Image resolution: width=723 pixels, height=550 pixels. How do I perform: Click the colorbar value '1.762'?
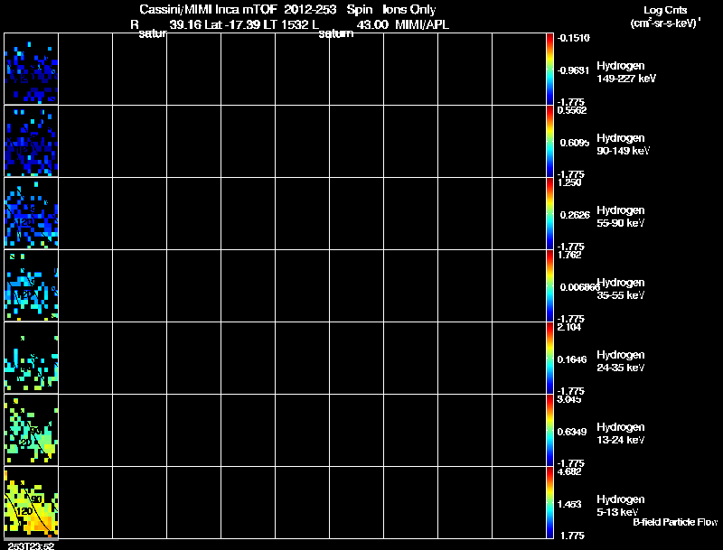coord(569,255)
